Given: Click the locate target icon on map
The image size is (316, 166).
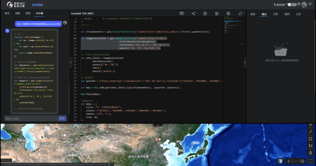Looking at the screenshot, I should click(303, 161).
